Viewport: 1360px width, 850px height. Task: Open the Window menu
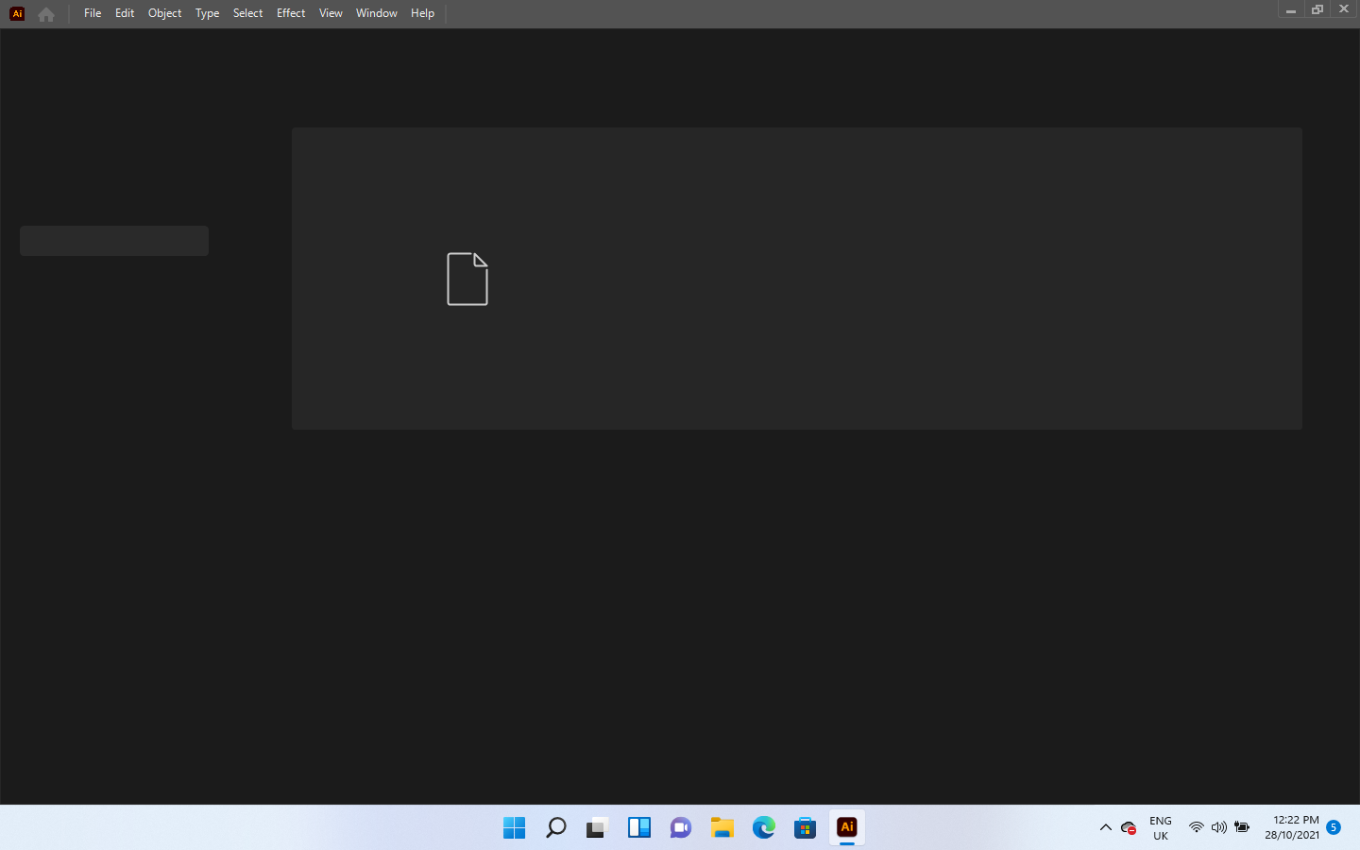point(376,13)
